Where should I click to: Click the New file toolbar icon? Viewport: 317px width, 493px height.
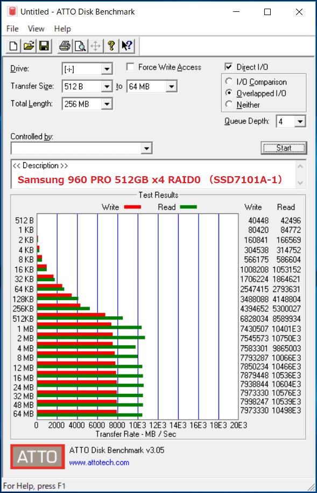pyautogui.click(x=13, y=46)
